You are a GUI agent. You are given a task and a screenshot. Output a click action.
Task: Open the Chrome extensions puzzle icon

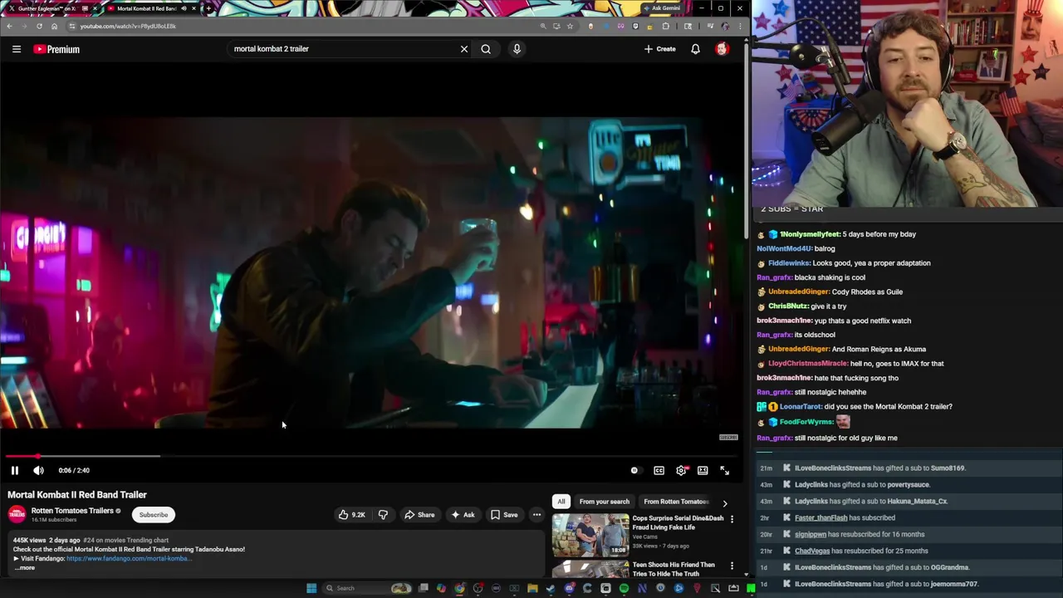[665, 26]
